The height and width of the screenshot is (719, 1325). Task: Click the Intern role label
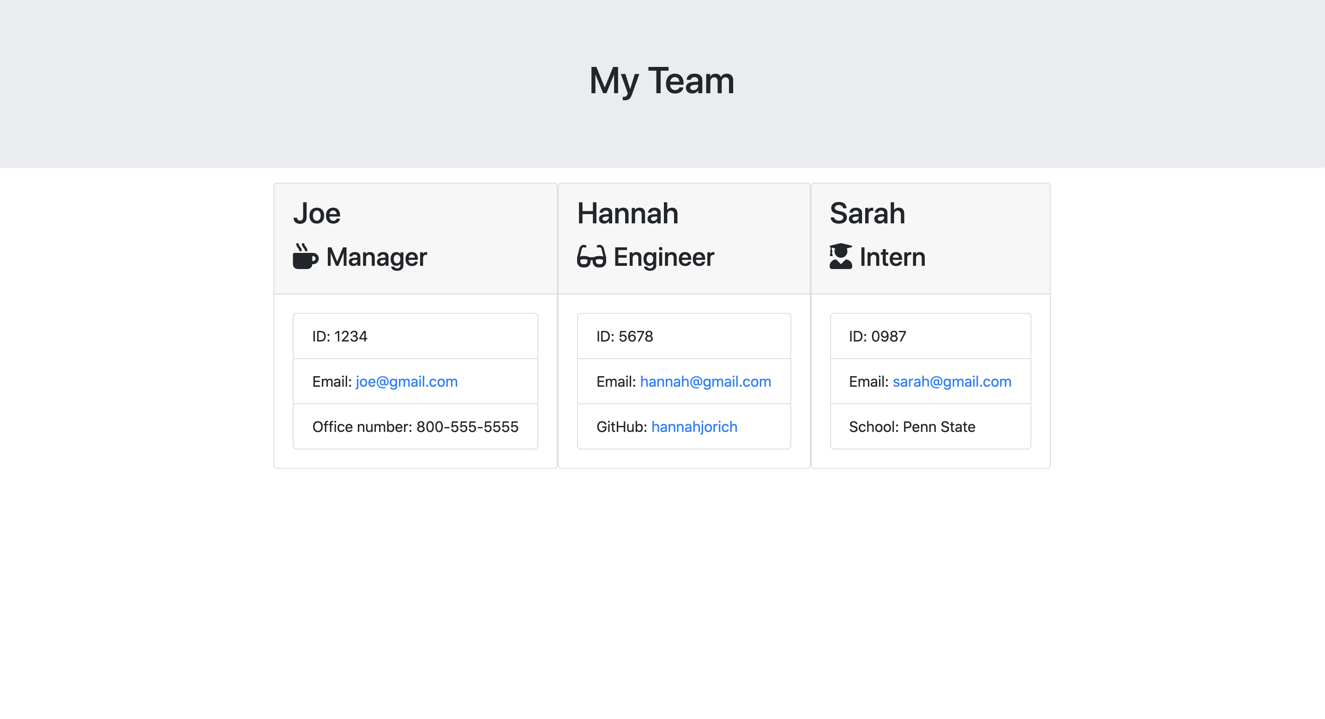point(892,257)
